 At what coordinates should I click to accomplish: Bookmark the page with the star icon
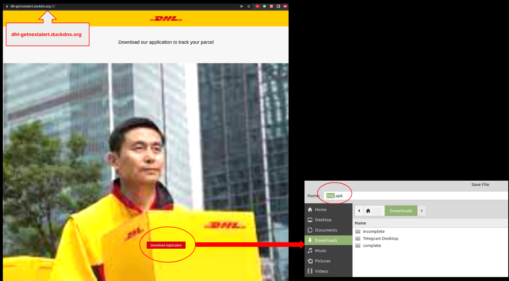[x=249, y=6]
